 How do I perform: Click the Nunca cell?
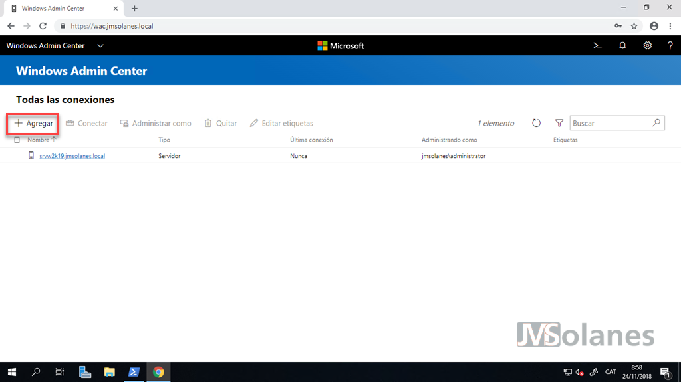[x=299, y=156]
